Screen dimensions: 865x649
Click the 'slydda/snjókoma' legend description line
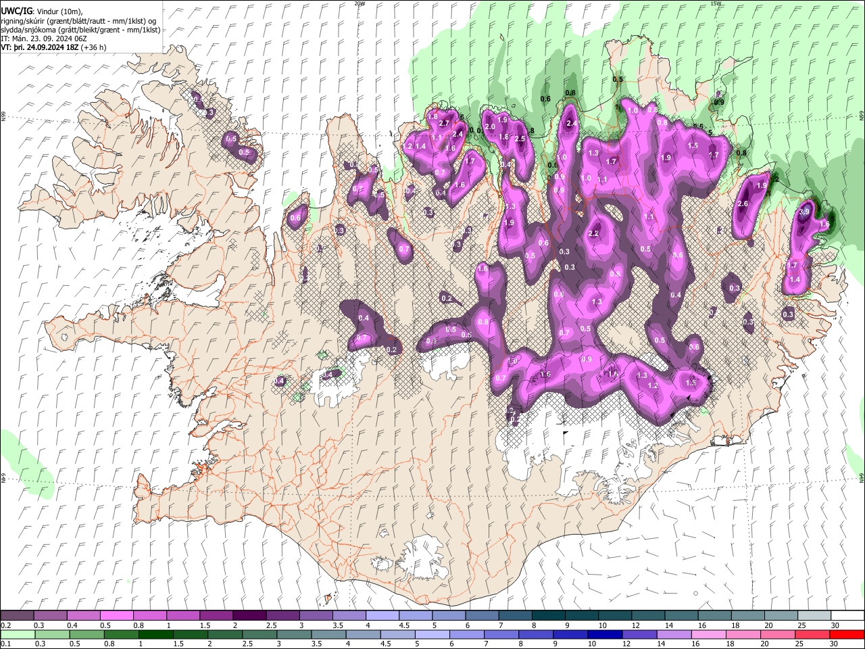point(80,29)
